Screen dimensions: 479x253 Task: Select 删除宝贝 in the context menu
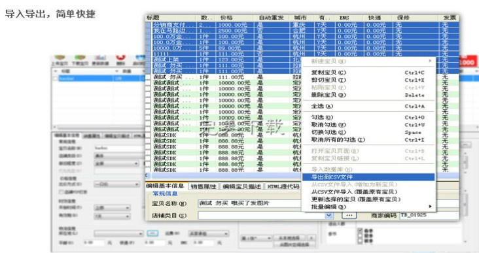coord(368,95)
